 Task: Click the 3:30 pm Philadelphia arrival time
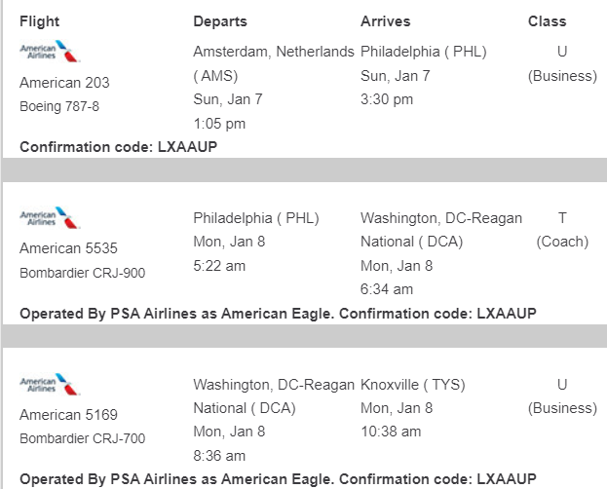click(x=387, y=99)
